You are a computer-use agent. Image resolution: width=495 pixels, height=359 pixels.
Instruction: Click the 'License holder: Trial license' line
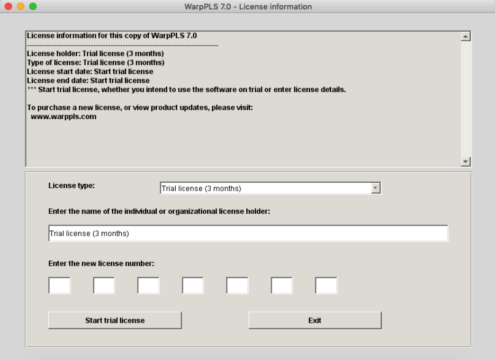[x=95, y=53]
